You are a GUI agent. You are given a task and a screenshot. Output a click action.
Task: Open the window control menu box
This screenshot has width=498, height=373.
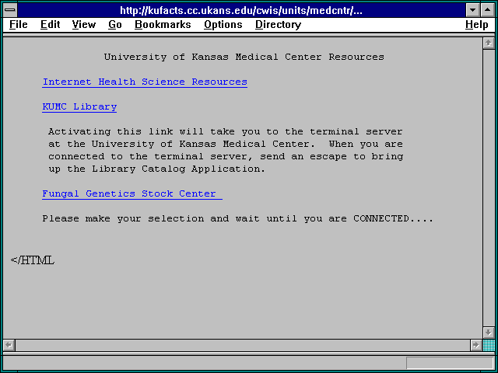point(10,10)
